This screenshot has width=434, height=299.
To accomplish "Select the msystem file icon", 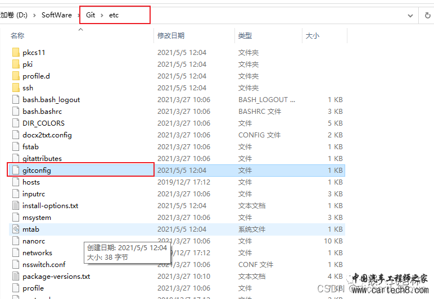I will (16, 217).
